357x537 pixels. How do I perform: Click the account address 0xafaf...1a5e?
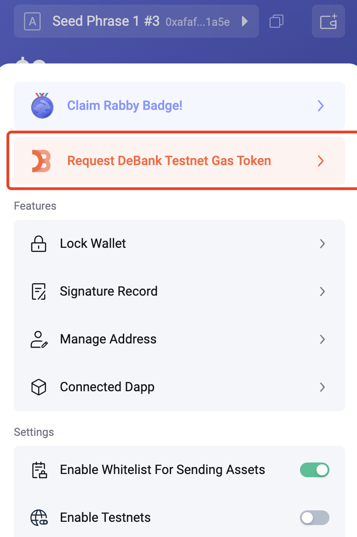pyautogui.click(x=198, y=22)
